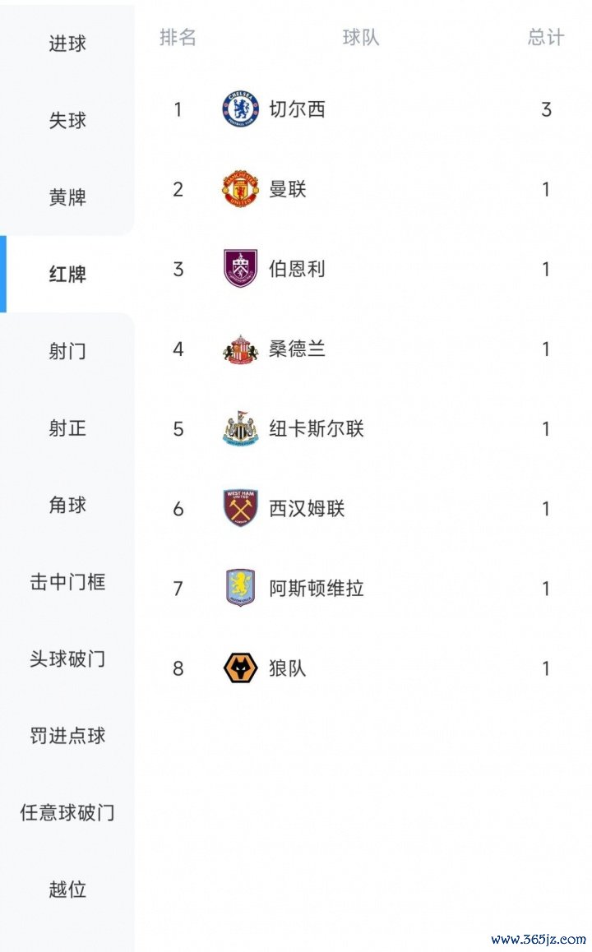This screenshot has width=592, height=952.
Task: Select the Aston Villa crest
Action: [240, 589]
